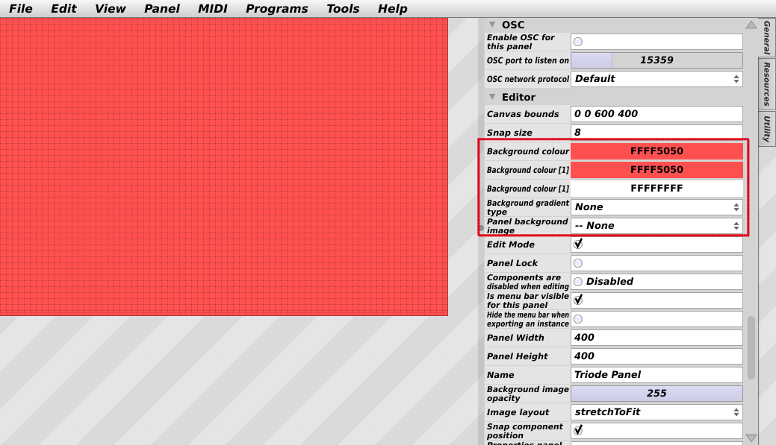Edit the Canvas bounds field
Screen dimensions: 776x445
657,113
